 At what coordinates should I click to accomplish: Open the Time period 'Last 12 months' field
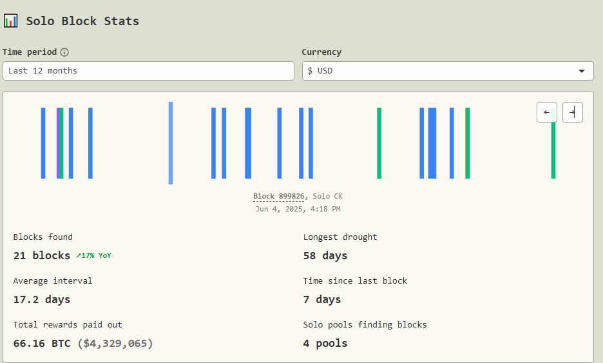click(148, 71)
